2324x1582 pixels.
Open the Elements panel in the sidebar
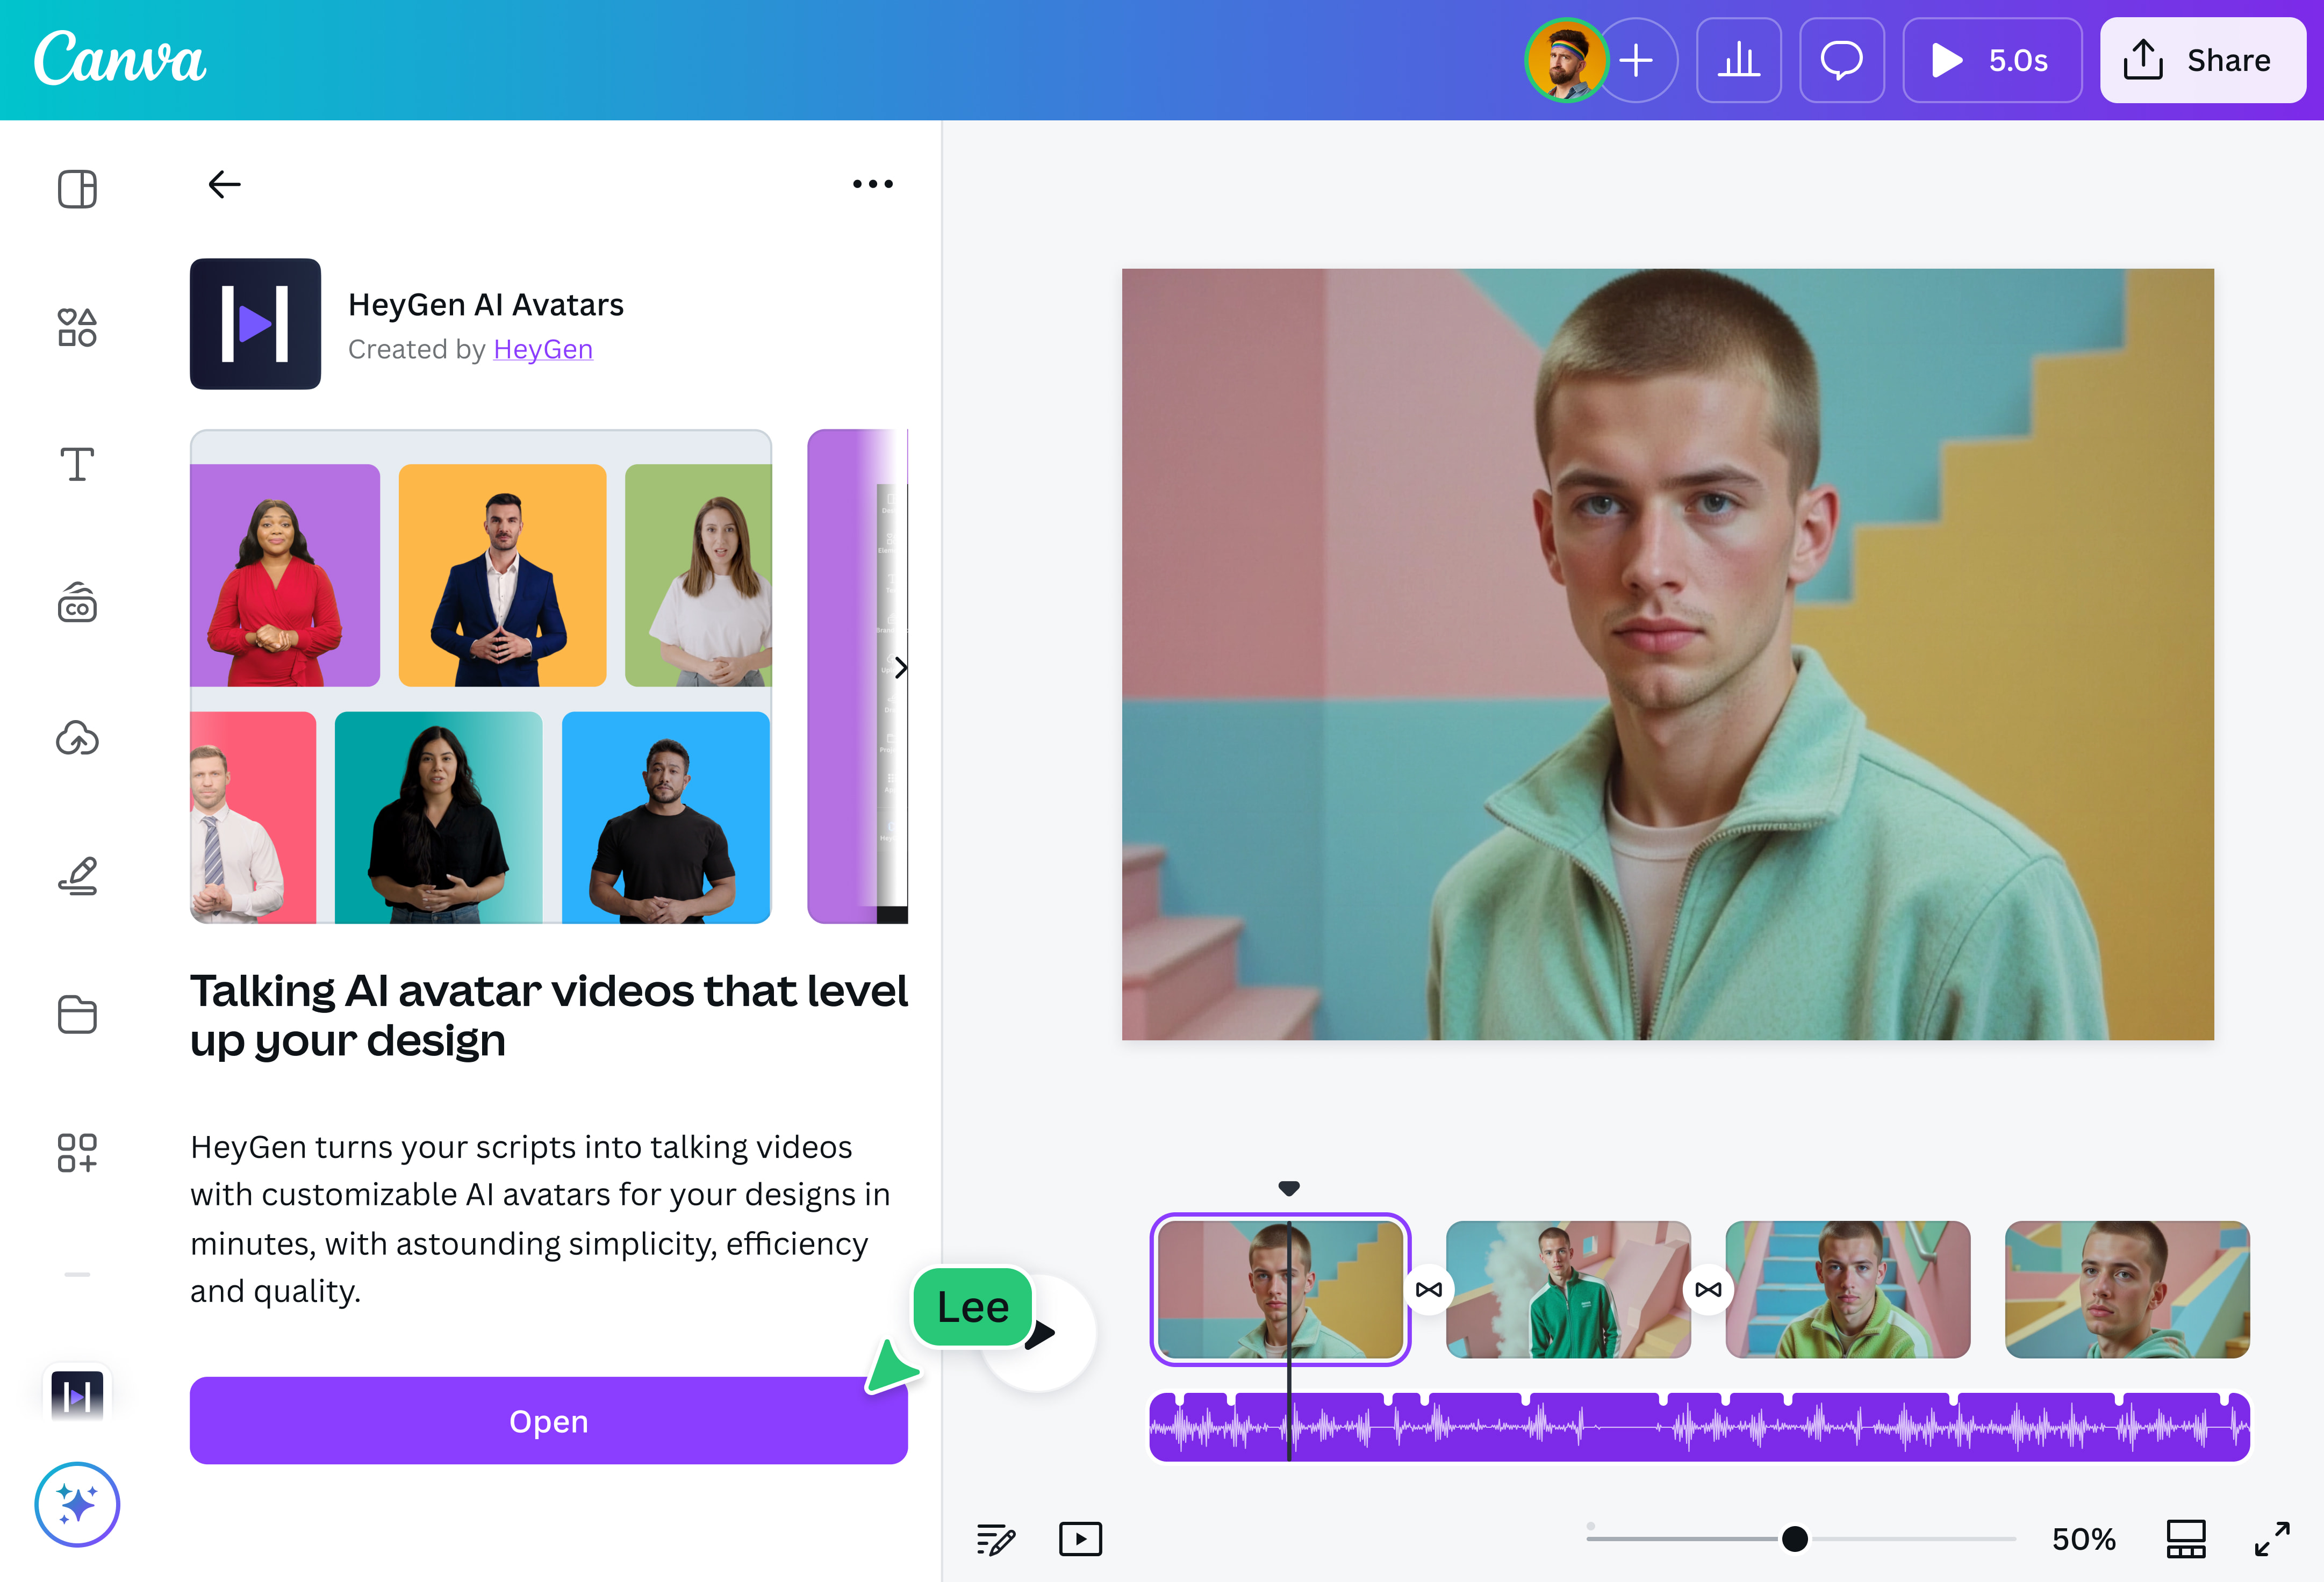[77, 327]
